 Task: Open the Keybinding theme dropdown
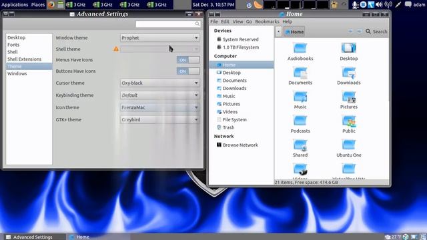[x=160, y=95]
